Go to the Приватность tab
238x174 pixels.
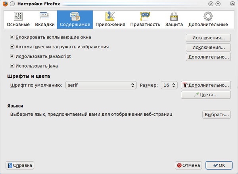point(145,19)
